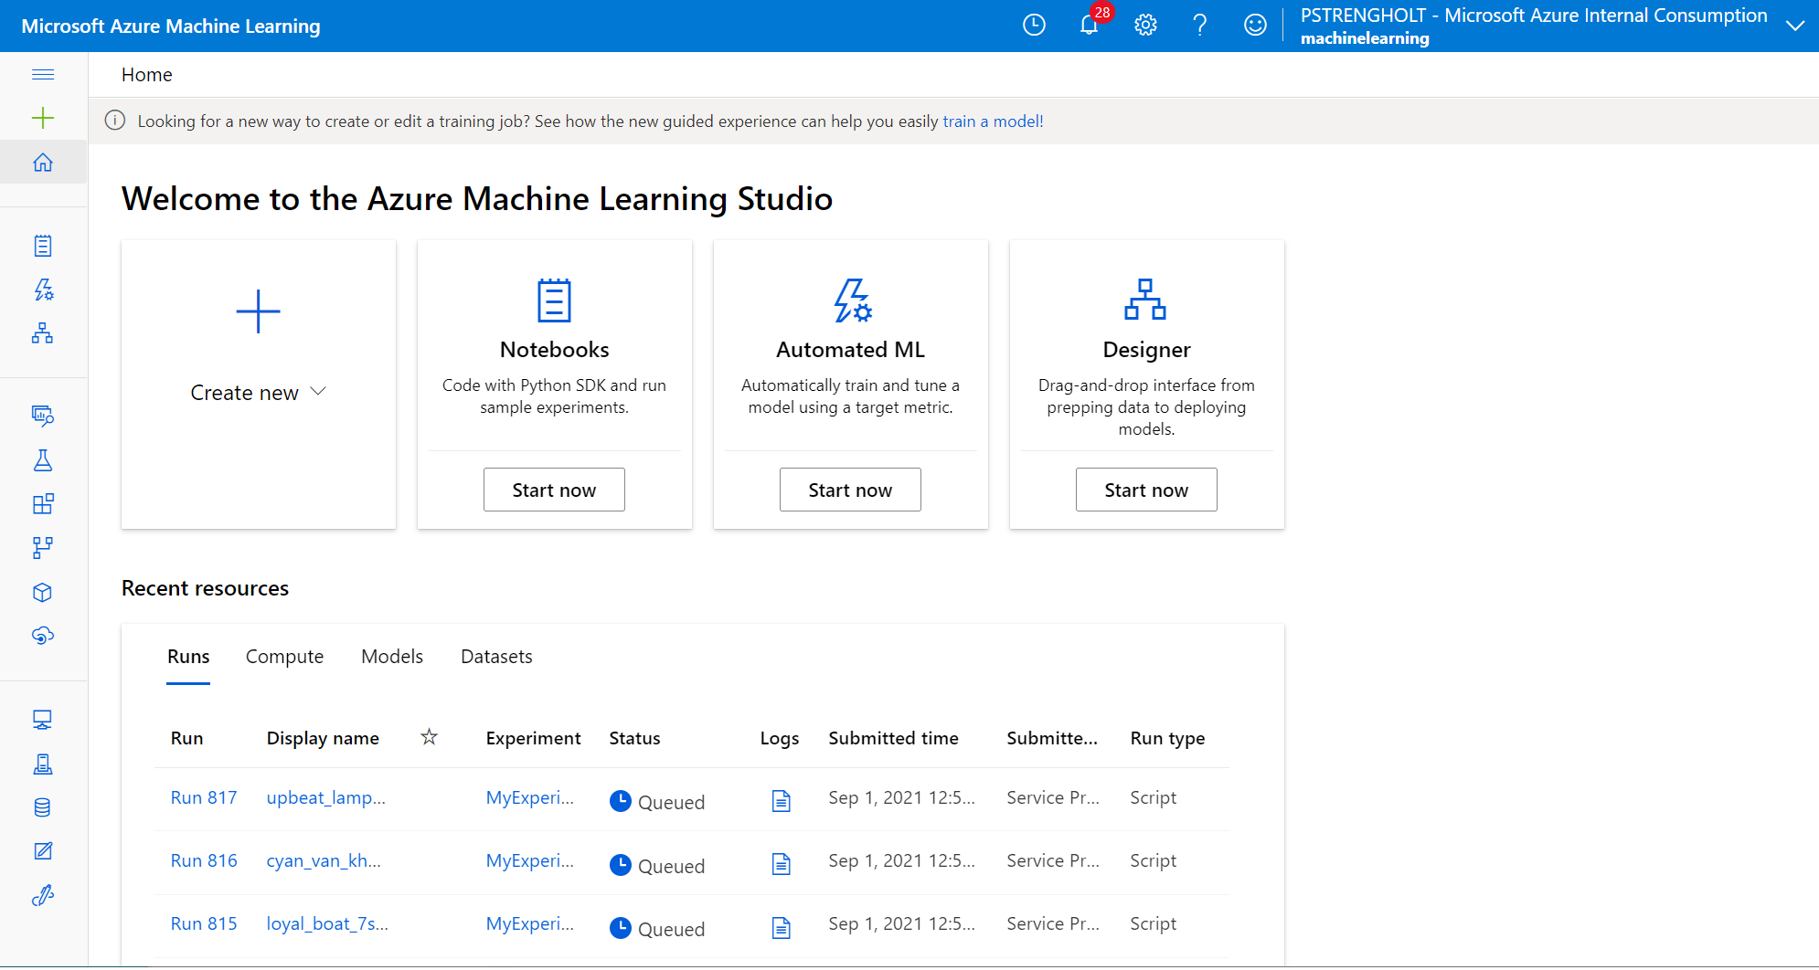This screenshot has width=1819, height=970.
Task: Open Experiments flask icon in sidebar
Action: (x=43, y=460)
